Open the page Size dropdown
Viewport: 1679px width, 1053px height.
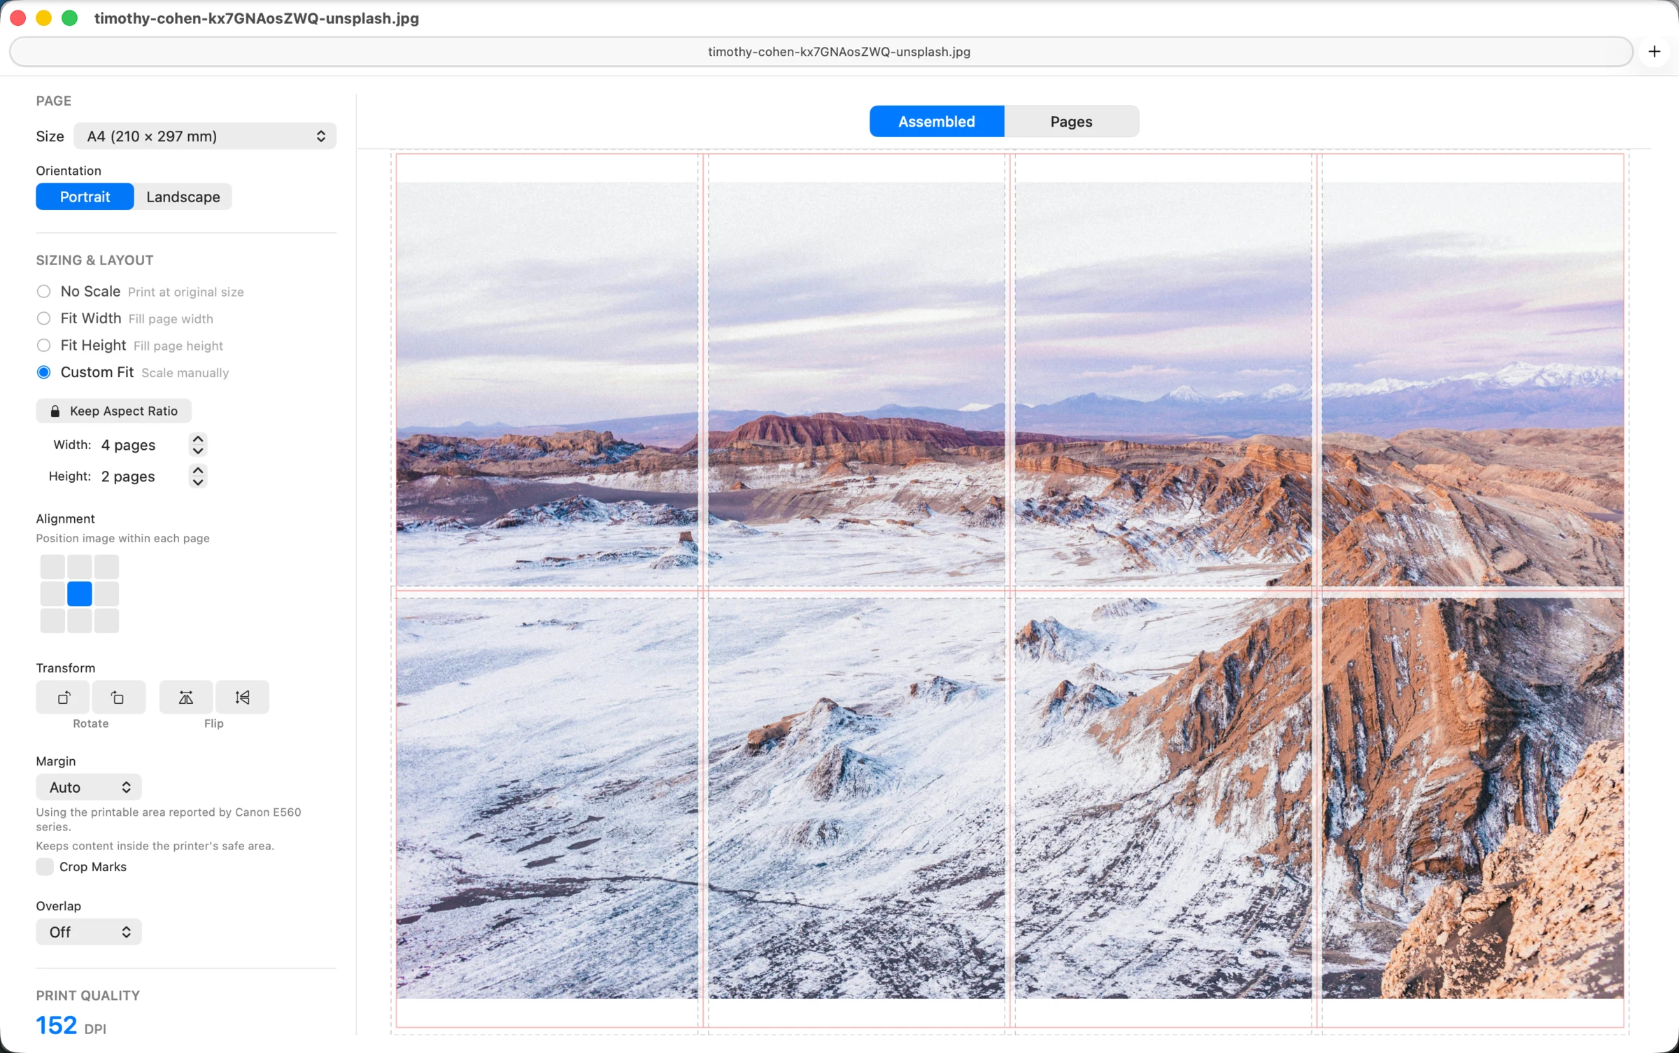[x=205, y=136]
